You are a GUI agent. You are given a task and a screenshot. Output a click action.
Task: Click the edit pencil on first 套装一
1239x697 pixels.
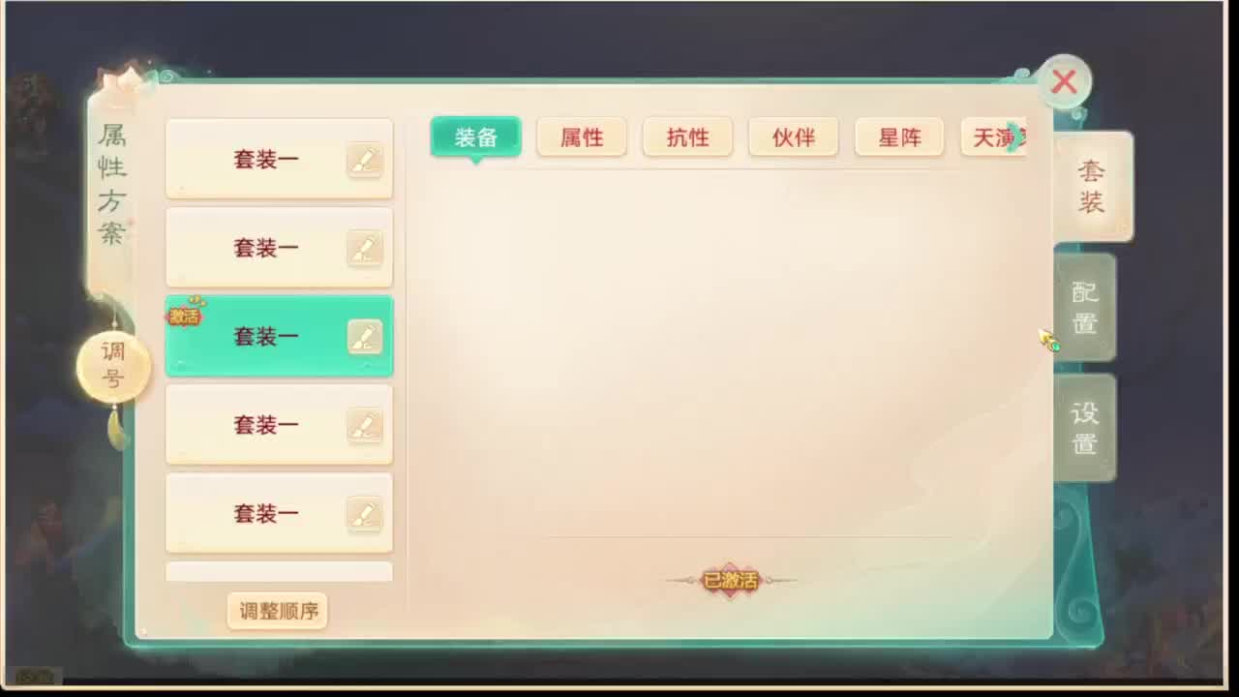point(365,161)
